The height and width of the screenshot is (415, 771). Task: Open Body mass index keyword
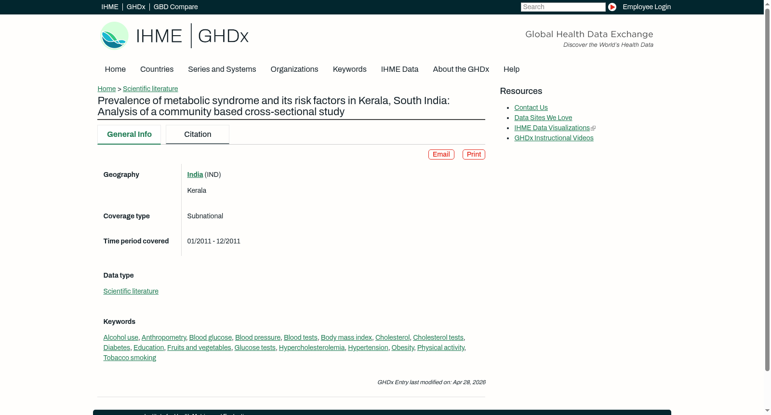point(346,337)
